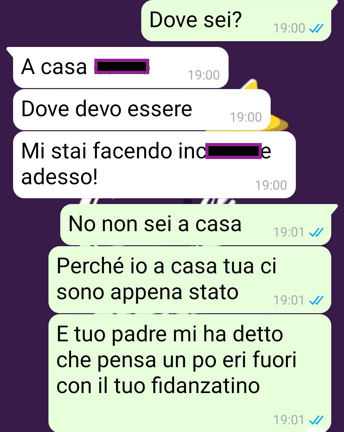Tap the black redacted box after 'A casa'

(x=122, y=66)
